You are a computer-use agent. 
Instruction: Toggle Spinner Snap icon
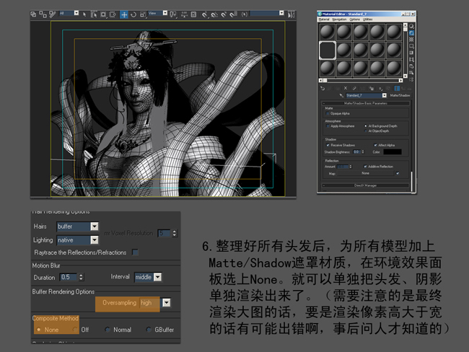coord(233,14)
